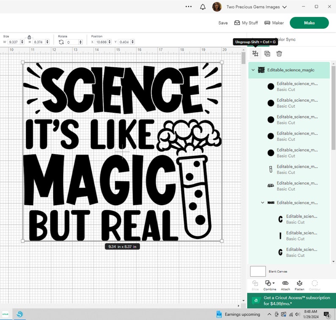Click the top-left selection handle
This screenshot has width=336, height=320.
[23, 62]
